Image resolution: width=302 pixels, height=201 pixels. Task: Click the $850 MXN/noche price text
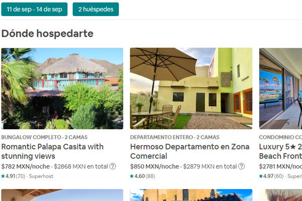155,166
